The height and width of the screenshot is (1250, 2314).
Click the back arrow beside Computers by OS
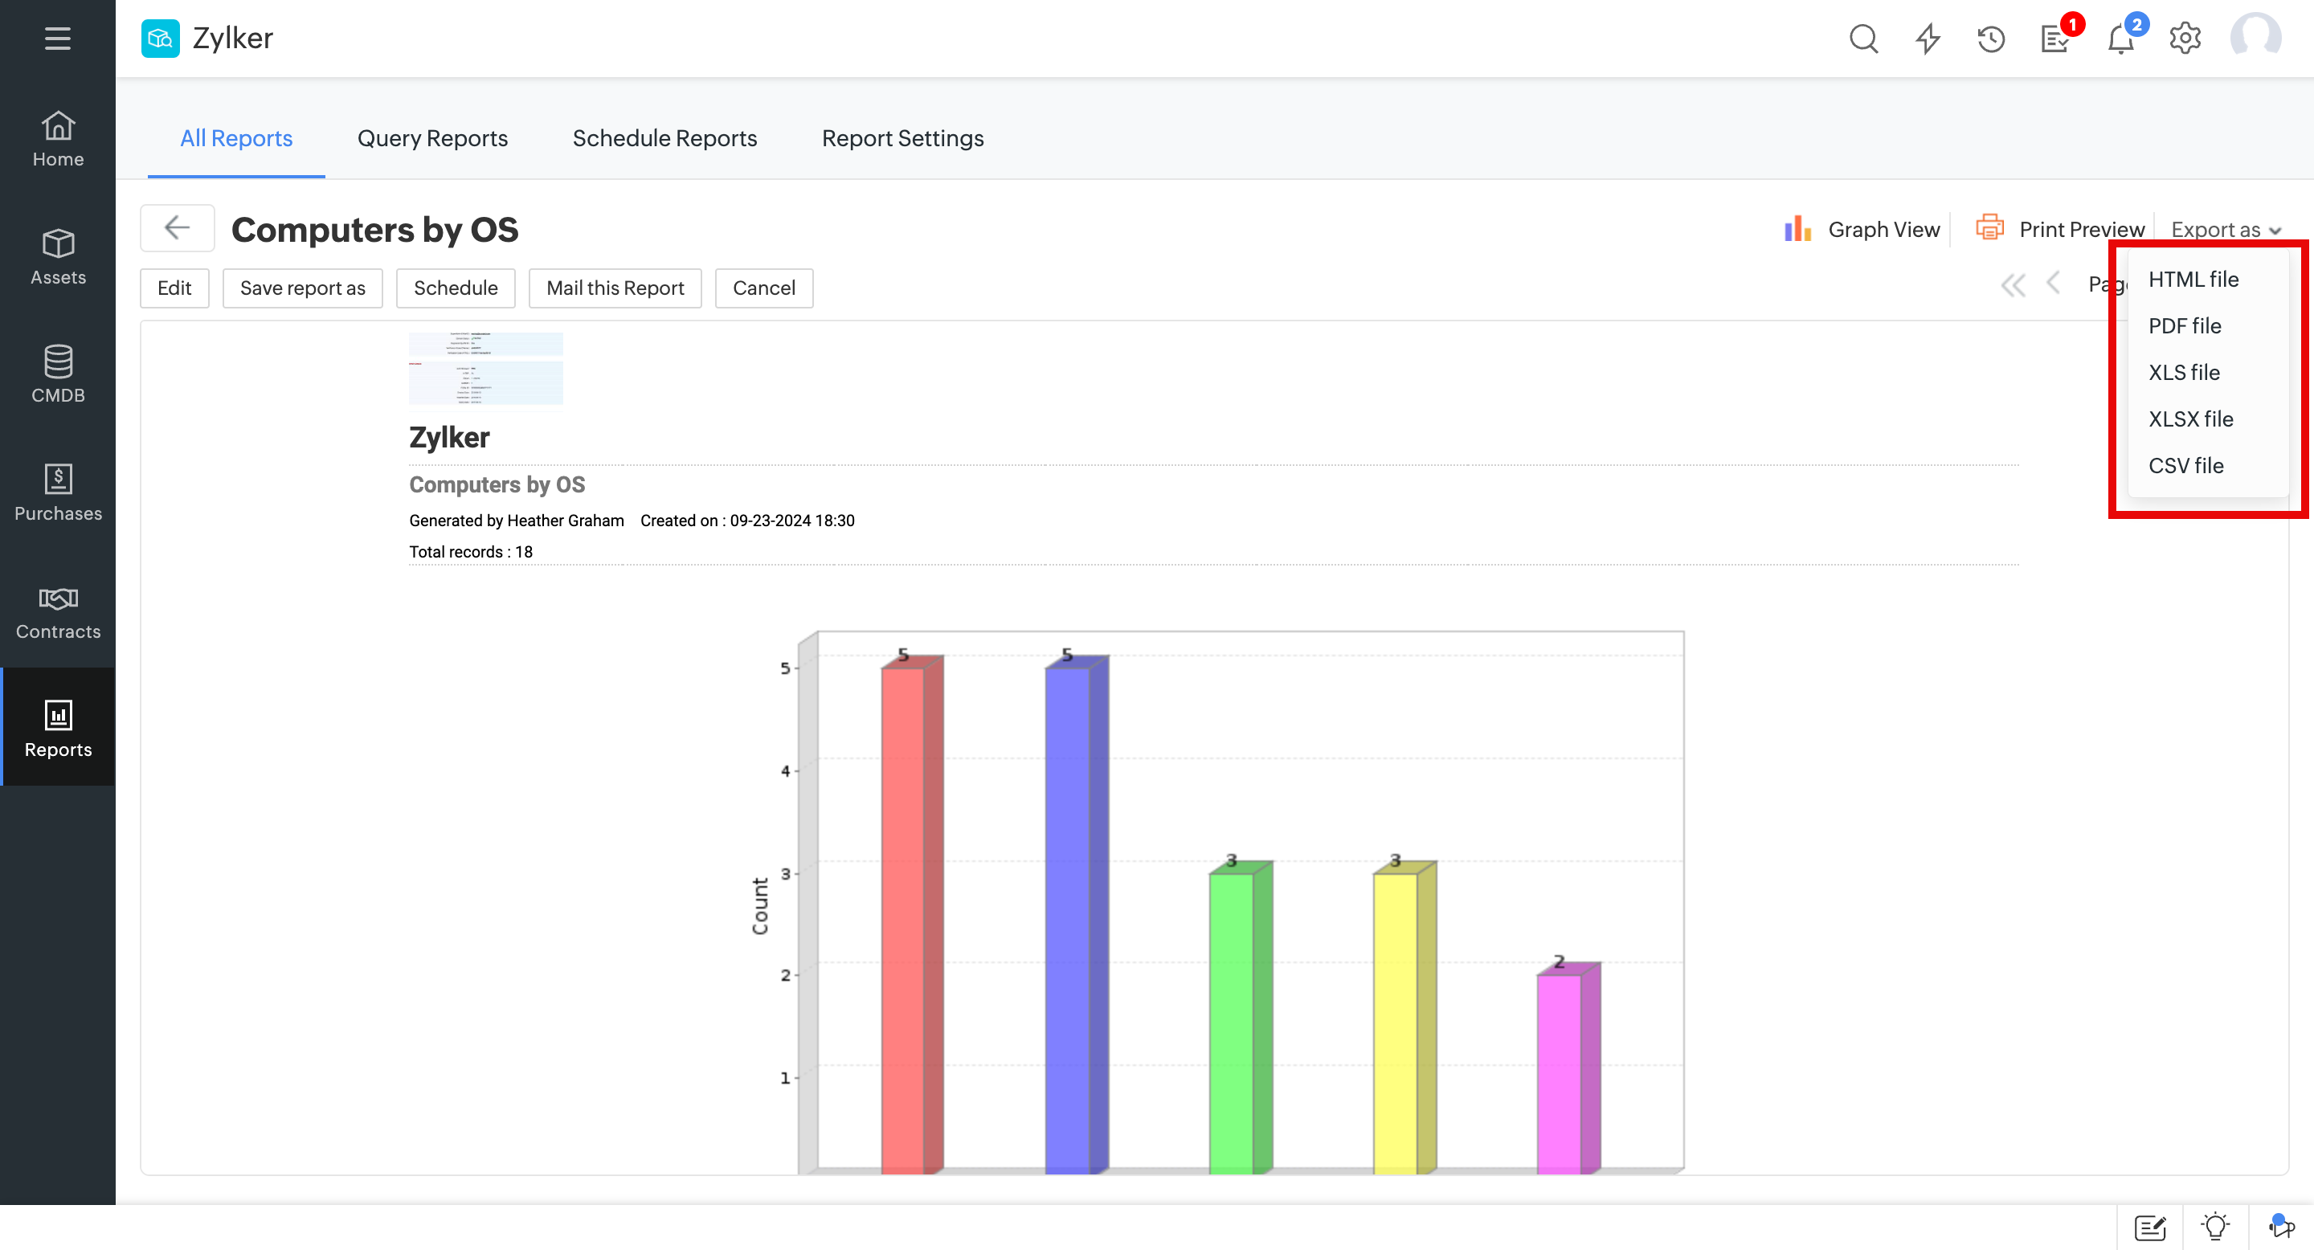(177, 228)
